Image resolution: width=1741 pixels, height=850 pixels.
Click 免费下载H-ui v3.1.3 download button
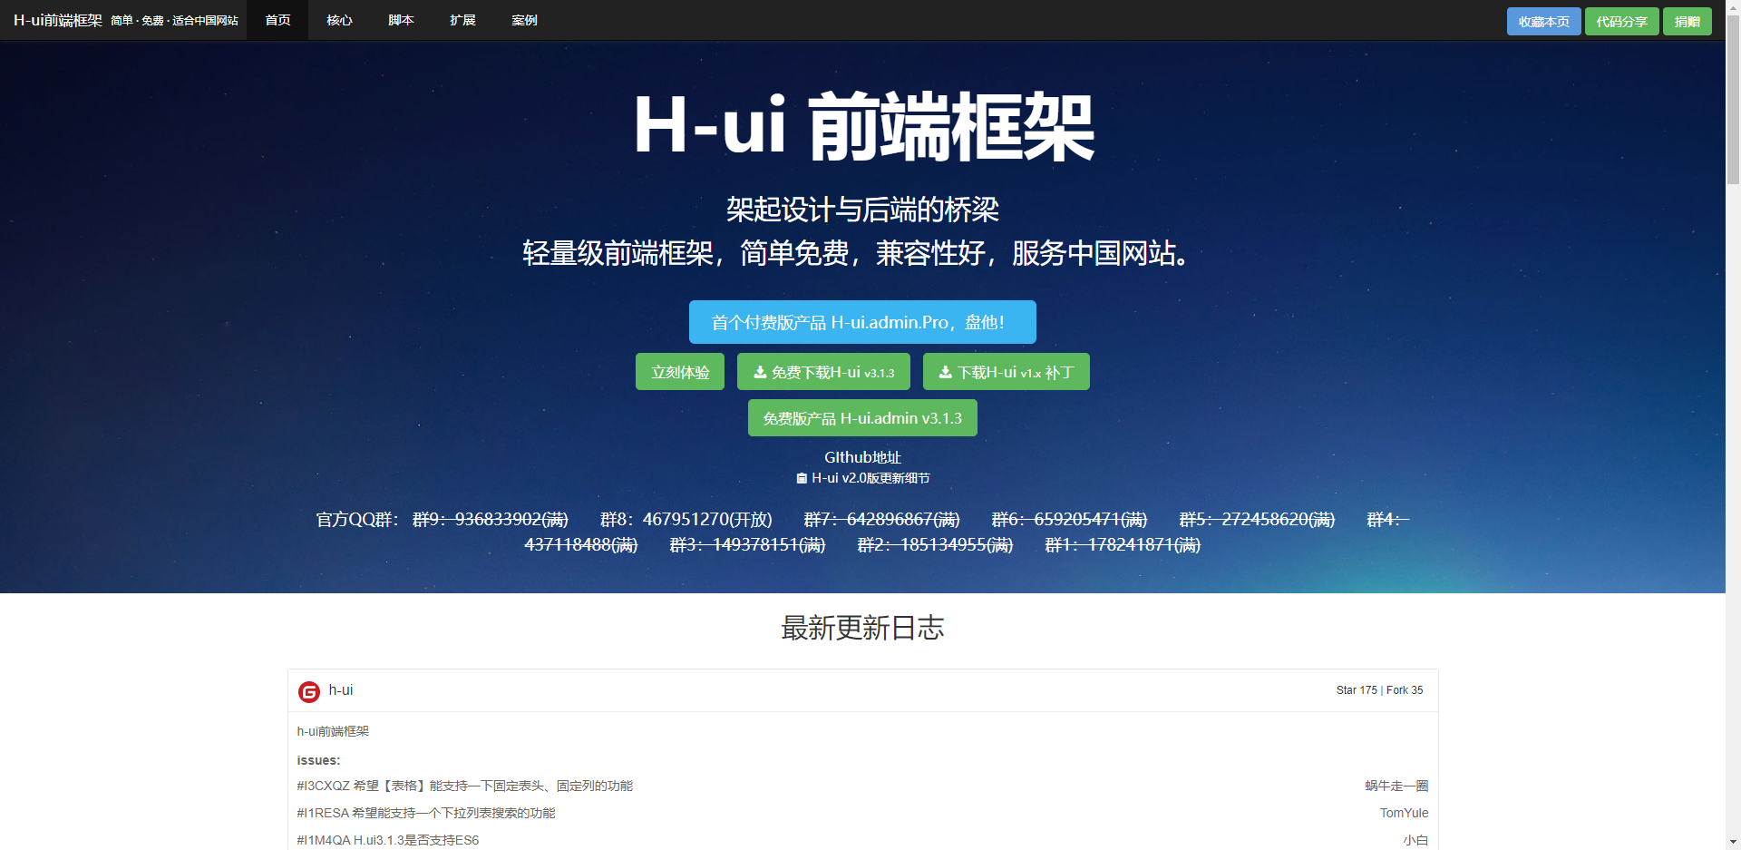coord(823,372)
